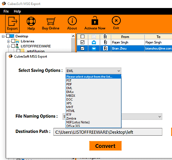Pick DOC from the output list
Viewport: 172px width, 160px height.
click(x=93, y=99)
